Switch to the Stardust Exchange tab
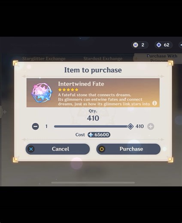Viewport: 182px width, 223px height. click(x=103, y=59)
